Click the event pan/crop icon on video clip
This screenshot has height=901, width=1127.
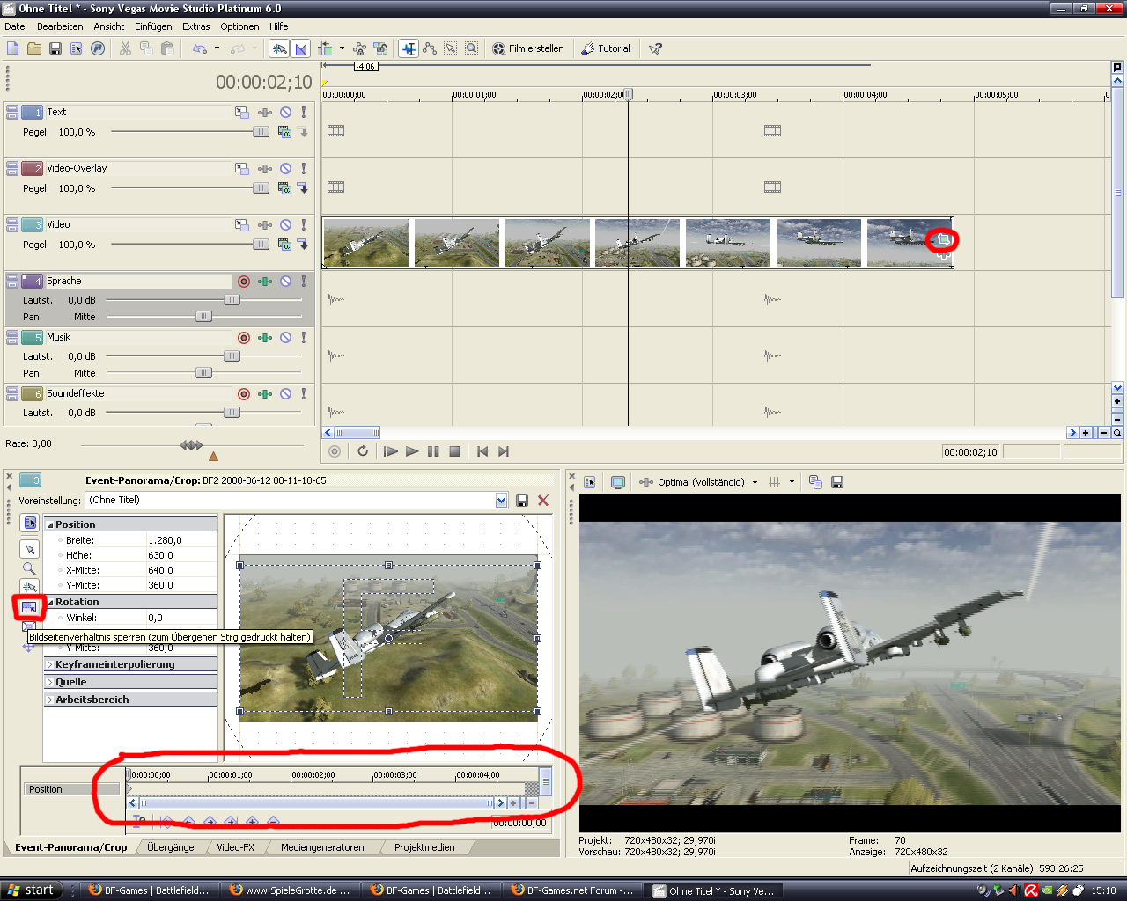tap(943, 239)
